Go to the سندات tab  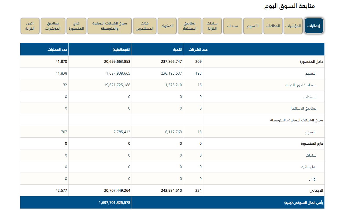click(232, 26)
